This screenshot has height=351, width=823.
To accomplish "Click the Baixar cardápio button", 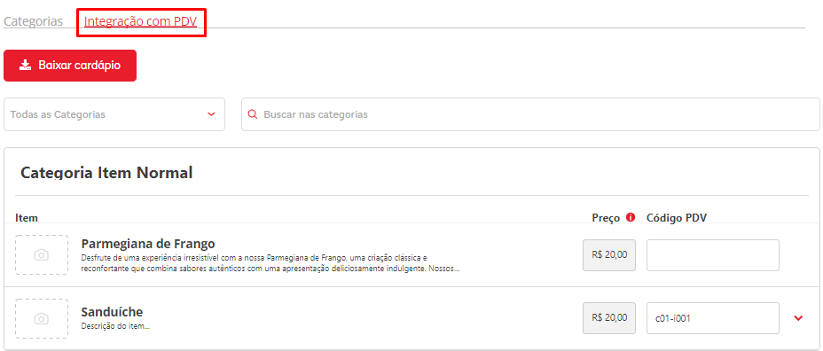I will (x=70, y=66).
